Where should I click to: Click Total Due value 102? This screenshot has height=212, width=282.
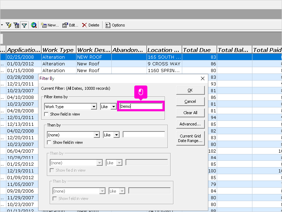click(212, 151)
